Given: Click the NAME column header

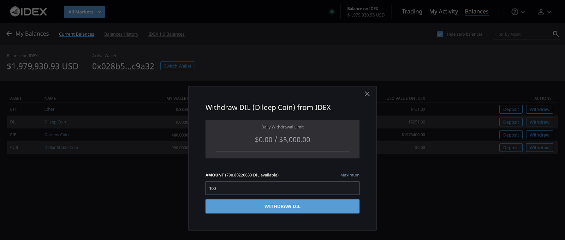Looking at the screenshot, I should click(x=50, y=98).
